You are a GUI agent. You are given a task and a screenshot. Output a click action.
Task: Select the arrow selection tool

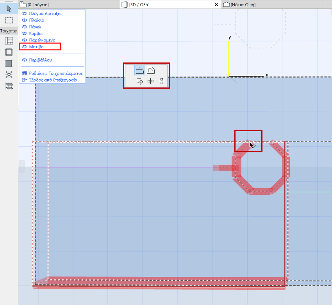pos(9,8)
